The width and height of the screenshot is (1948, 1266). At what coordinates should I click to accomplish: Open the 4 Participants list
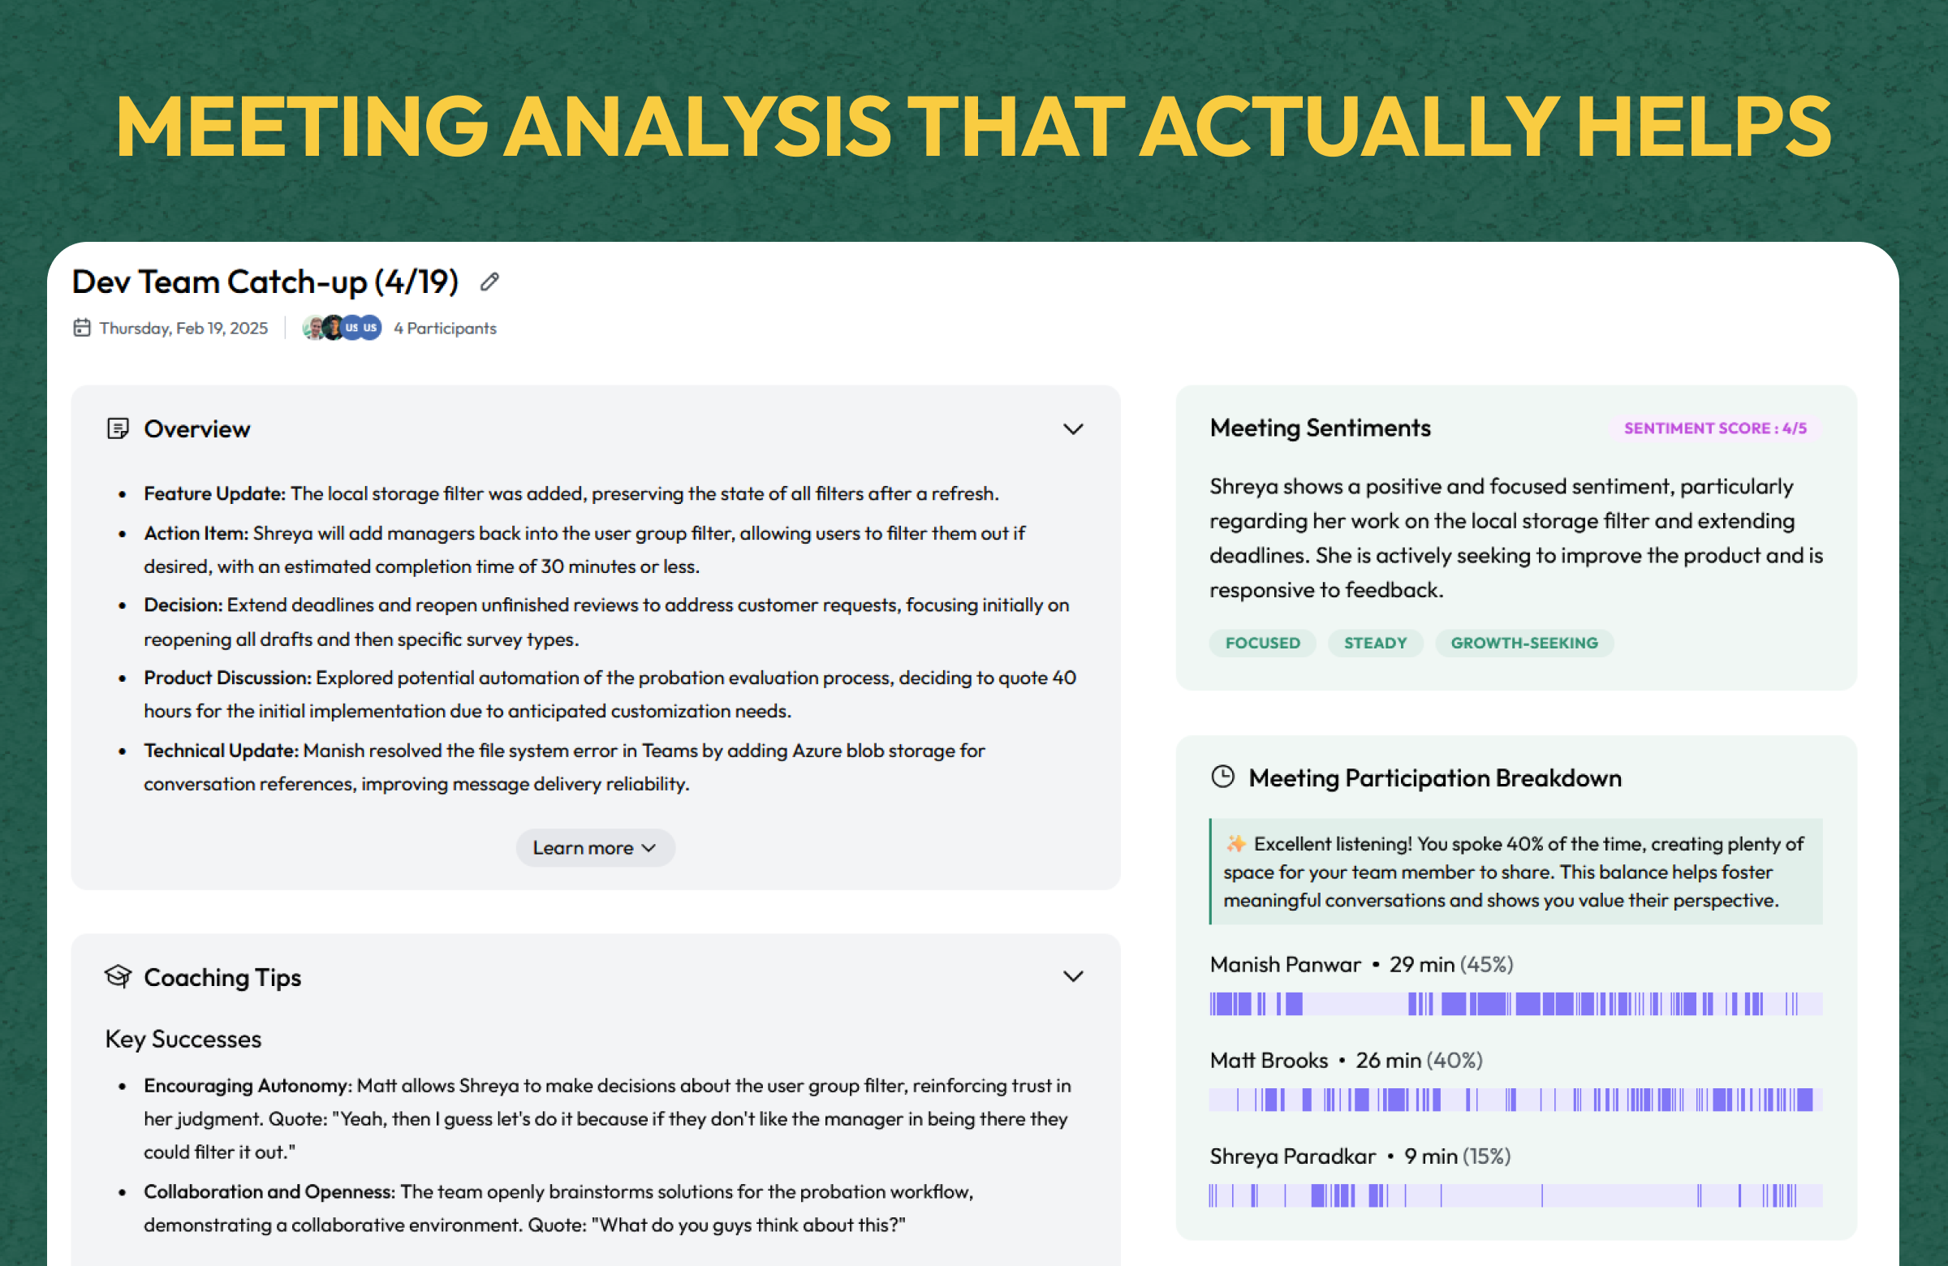(x=445, y=327)
